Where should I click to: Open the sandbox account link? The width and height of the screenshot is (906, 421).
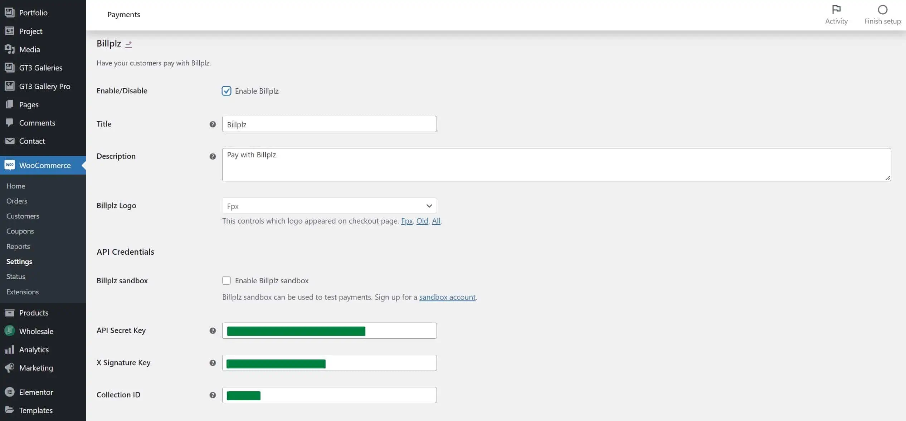tap(447, 297)
